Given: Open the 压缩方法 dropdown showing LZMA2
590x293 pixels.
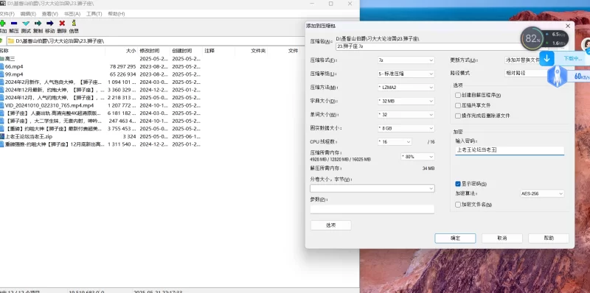Looking at the screenshot, I should pyautogui.click(x=406, y=87).
